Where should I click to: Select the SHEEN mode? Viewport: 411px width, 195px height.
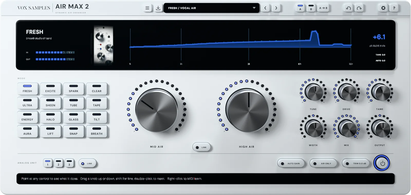click(51, 103)
